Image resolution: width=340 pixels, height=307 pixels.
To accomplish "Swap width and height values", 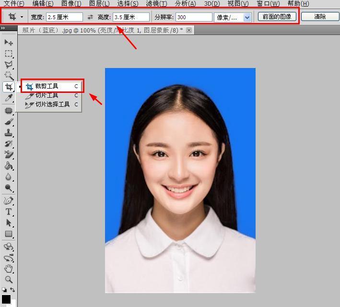I will pyautogui.click(x=90, y=17).
